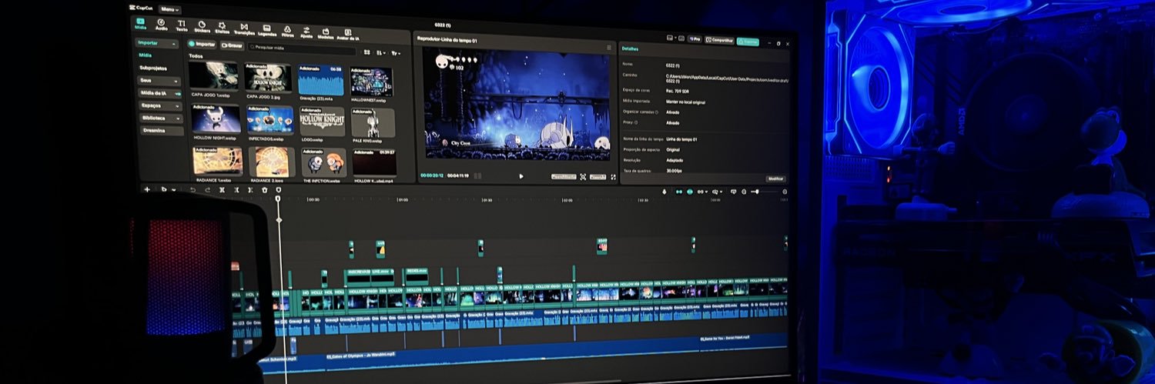Click the timeline microphone record icon
1155x384 pixels.
click(x=665, y=192)
